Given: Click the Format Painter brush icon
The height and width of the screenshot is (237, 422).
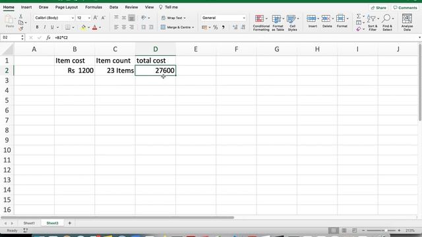Looking at the screenshot, I should pyautogui.click(x=20, y=28).
